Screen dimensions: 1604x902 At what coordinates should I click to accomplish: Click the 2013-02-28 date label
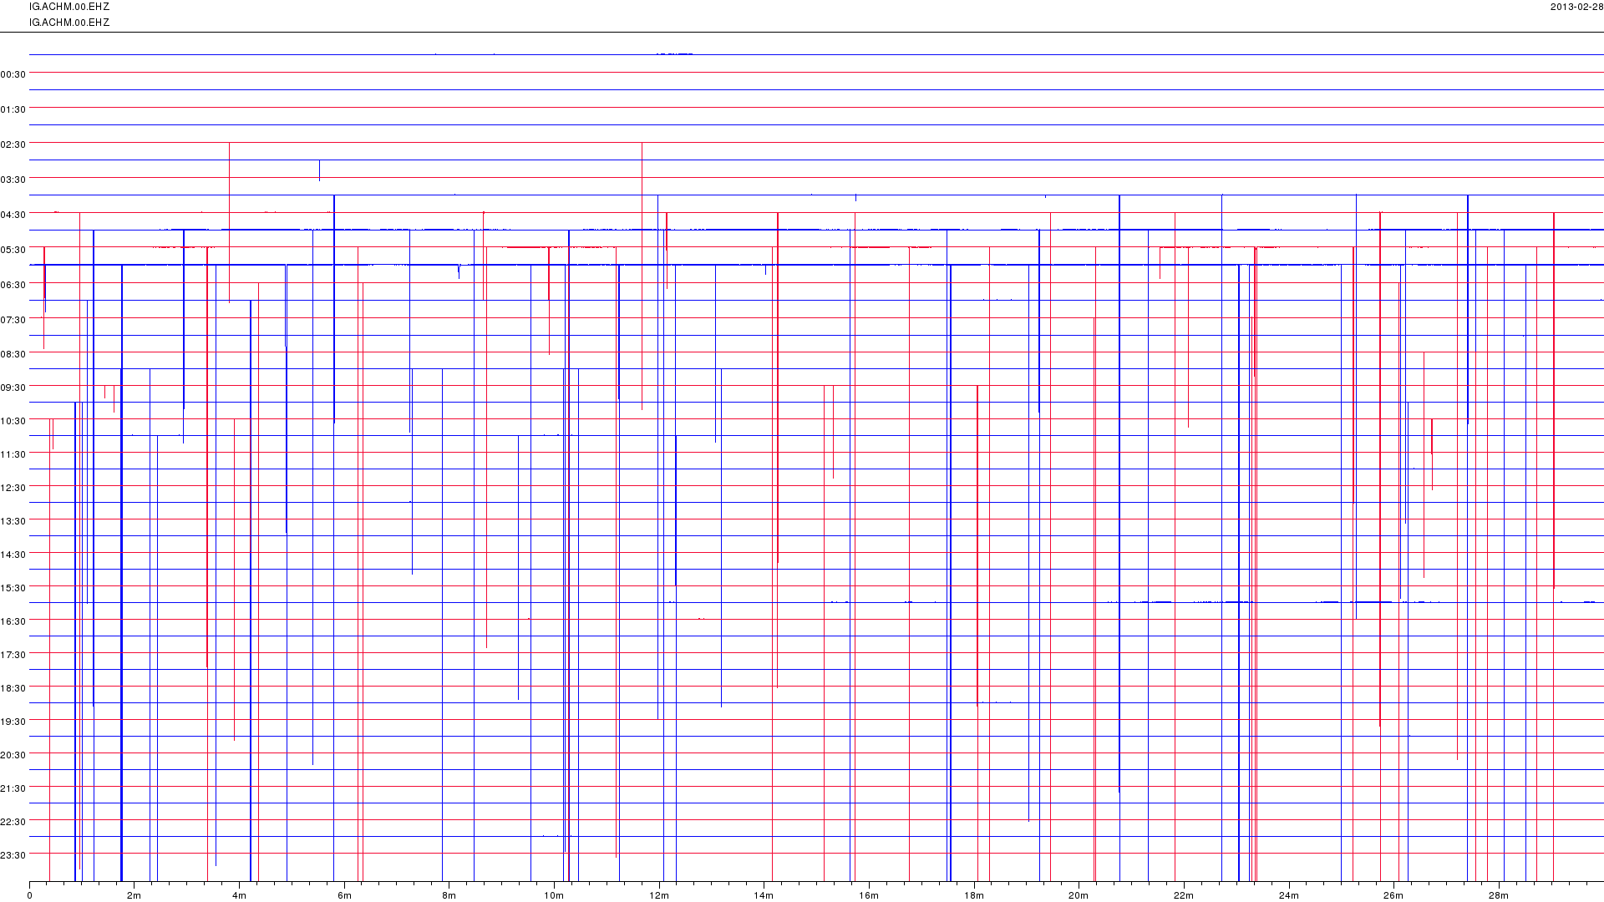coord(1576,7)
